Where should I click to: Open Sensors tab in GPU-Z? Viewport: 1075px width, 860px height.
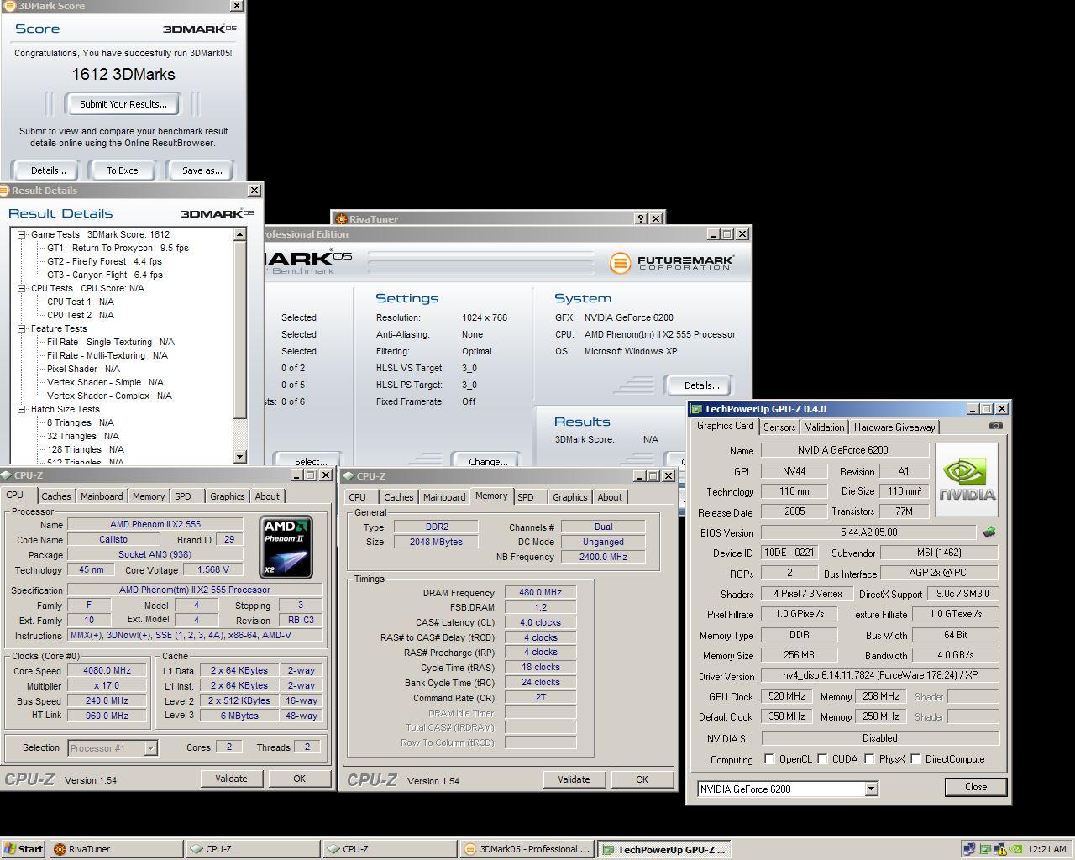pyautogui.click(x=779, y=427)
